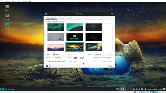Close the Desktop dialog with red button
166x93 pixels.
(112, 14)
